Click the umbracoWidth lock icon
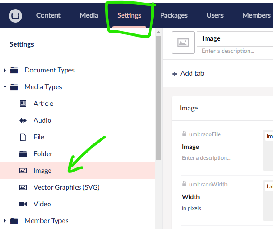This screenshot has height=229, width=273. (x=184, y=184)
